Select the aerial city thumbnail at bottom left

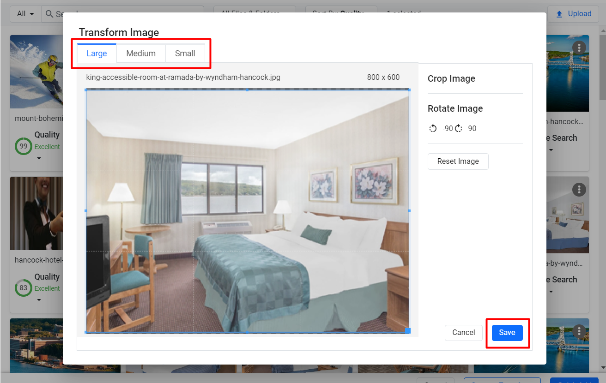[36, 345]
